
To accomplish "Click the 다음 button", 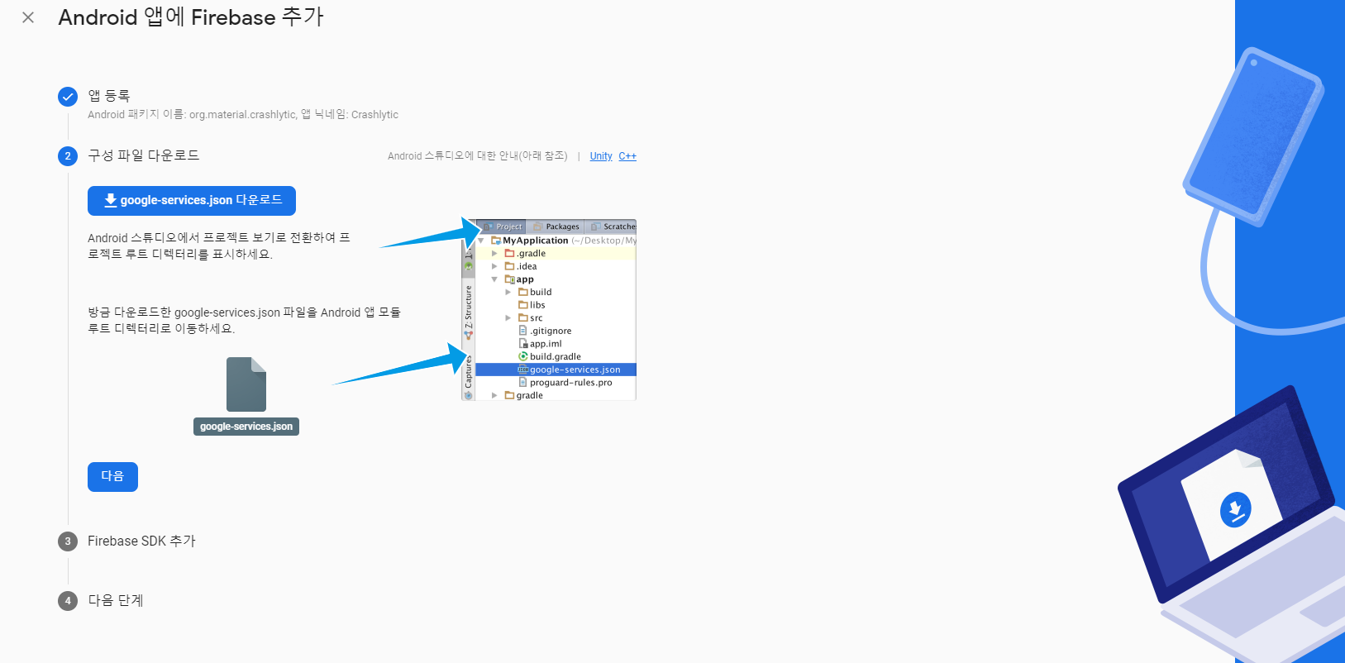I will point(112,477).
